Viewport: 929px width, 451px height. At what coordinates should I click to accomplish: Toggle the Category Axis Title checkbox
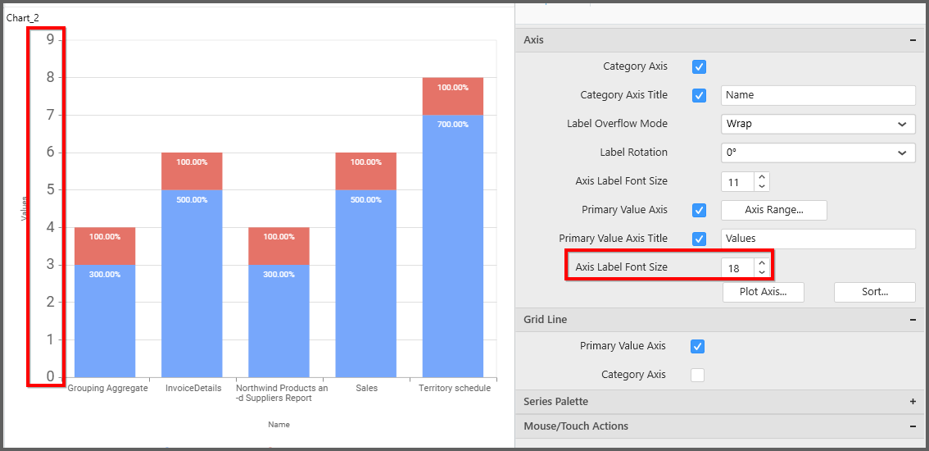pos(699,95)
